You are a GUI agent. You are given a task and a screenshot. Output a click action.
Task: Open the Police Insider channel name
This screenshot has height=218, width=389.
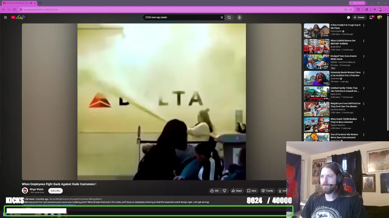[336, 31]
